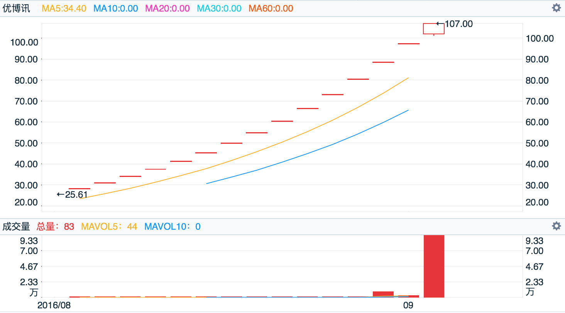Click the right axis 2.33 volume label

point(535,282)
